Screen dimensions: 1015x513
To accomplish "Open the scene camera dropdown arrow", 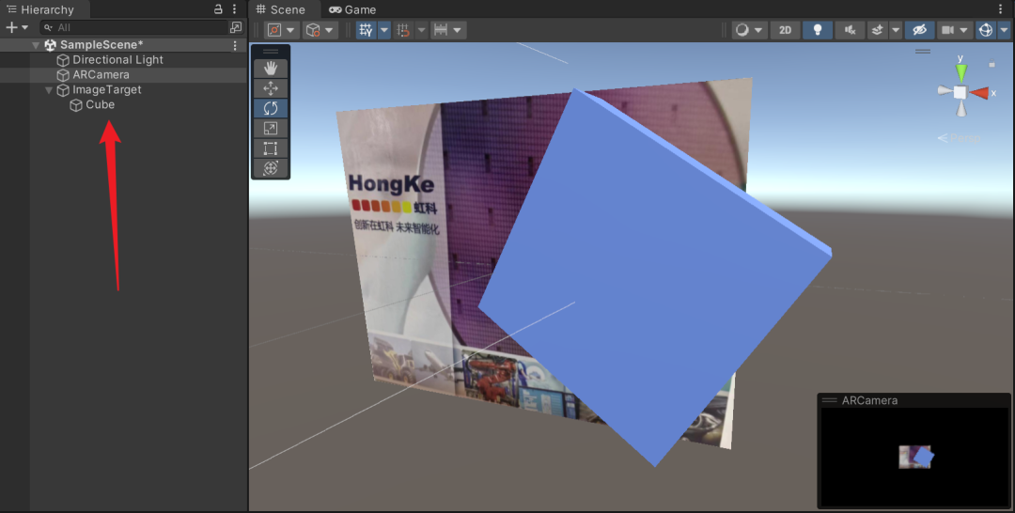I will [x=964, y=30].
